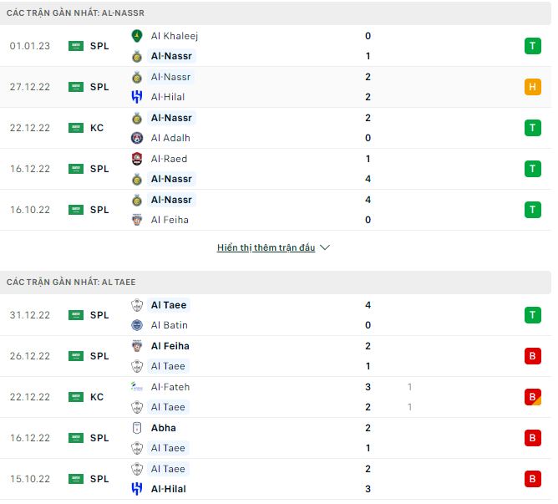Open the Abha team name link
This screenshot has width=558, height=504.
[x=163, y=428]
